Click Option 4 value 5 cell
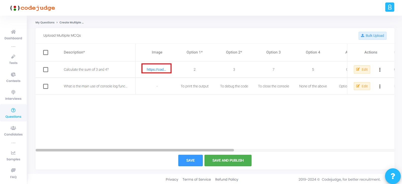The width and height of the screenshot is (402, 184). click(313, 69)
